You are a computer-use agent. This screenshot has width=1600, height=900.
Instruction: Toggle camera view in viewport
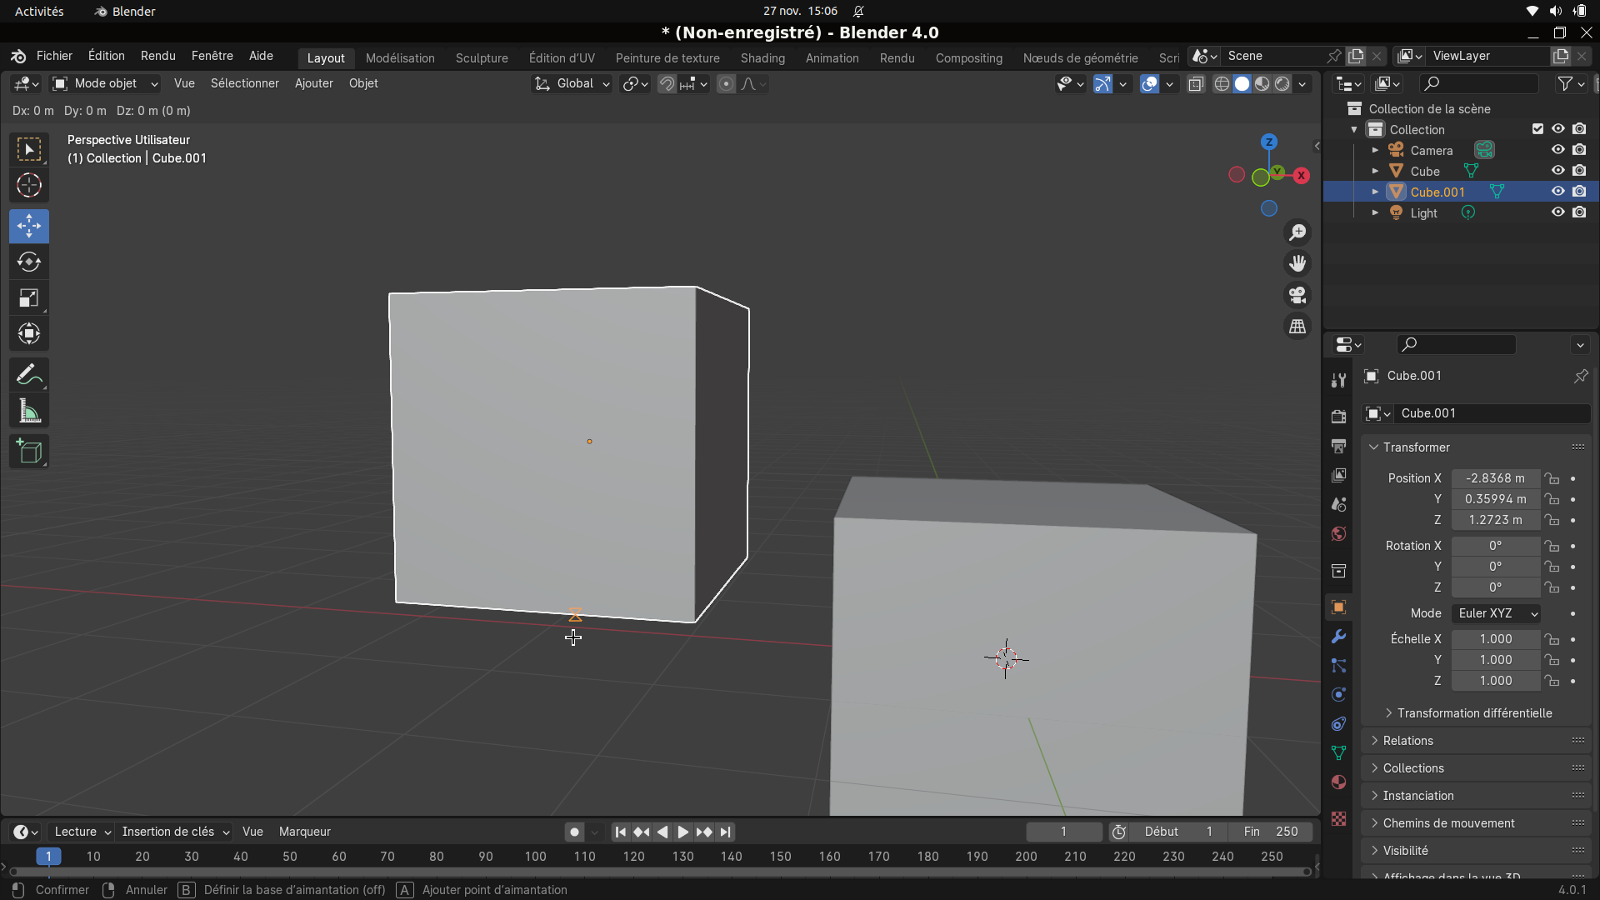pyautogui.click(x=1297, y=296)
